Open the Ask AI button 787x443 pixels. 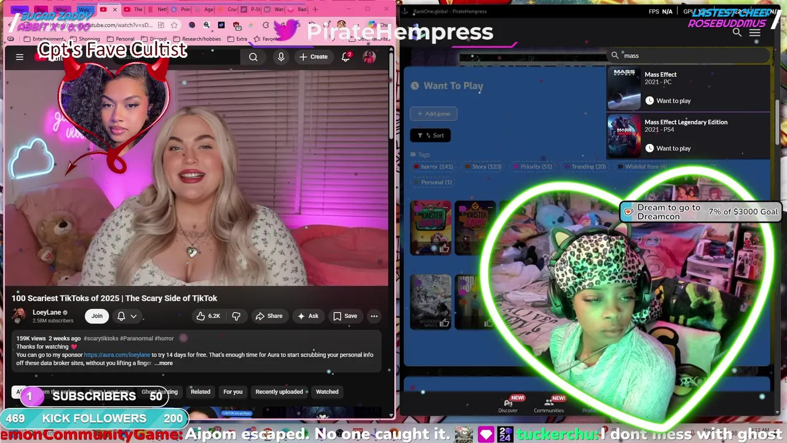[x=307, y=316]
